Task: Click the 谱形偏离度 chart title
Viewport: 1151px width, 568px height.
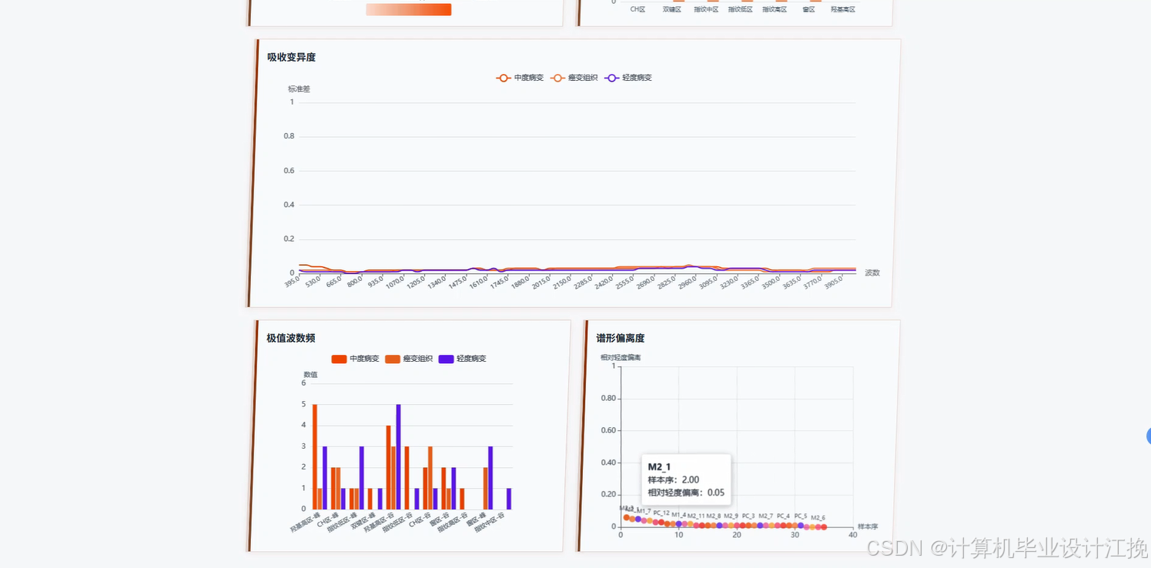Action: [x=621, y=338]
